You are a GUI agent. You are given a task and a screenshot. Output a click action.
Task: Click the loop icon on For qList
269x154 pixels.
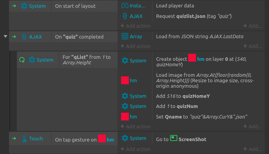pos(22,60)
